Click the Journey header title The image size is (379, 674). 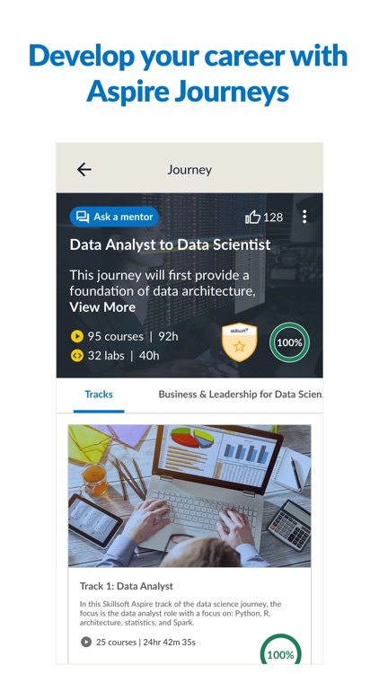click(x=189, y=169)
